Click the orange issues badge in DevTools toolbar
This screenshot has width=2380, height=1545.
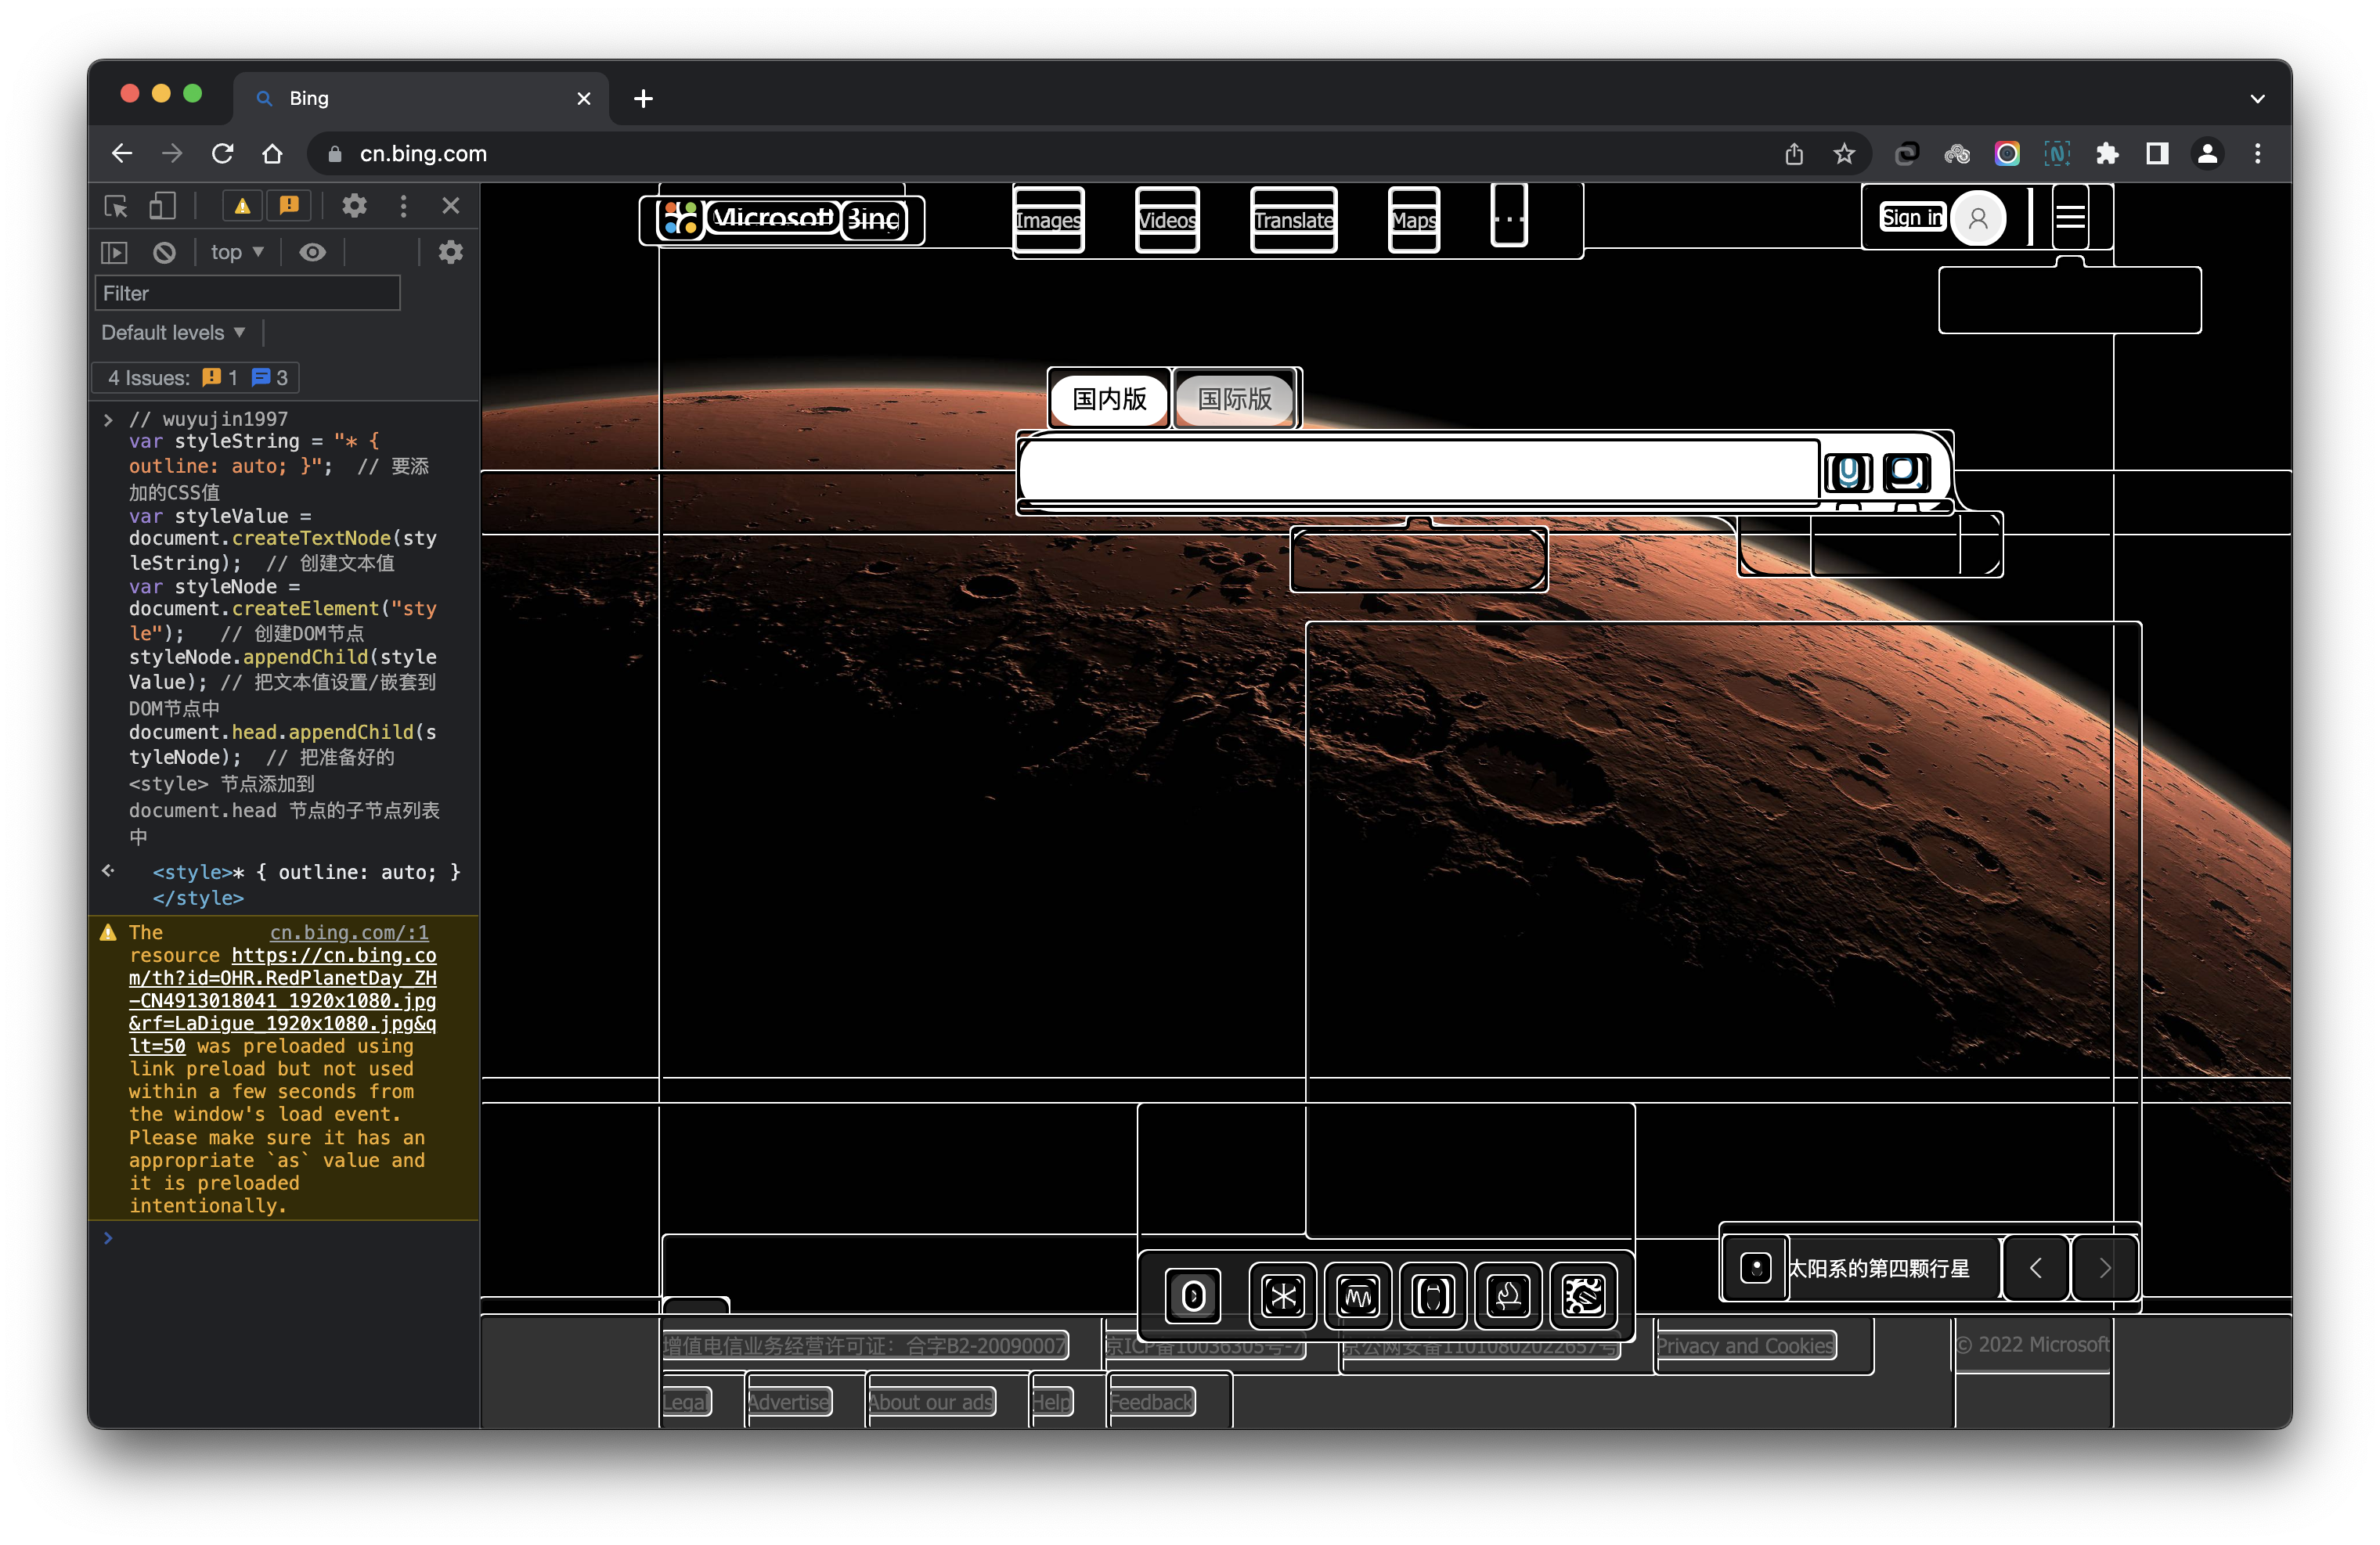(289, 206)
